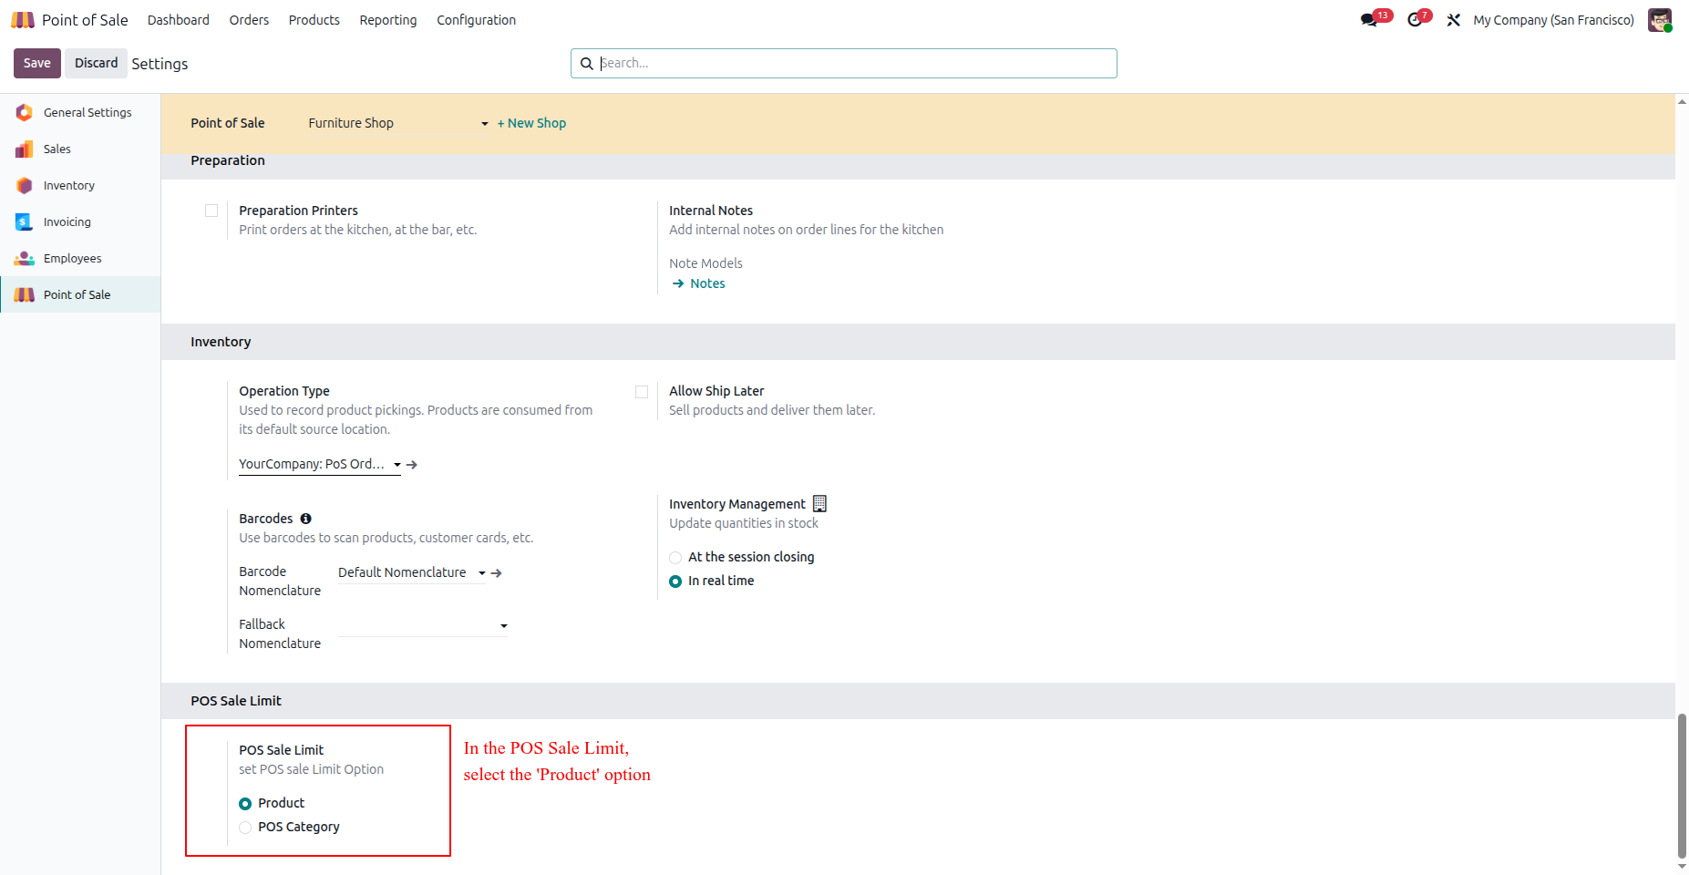Click the Invoicing sidebar icon
Image resolution: width=1689 pixels, height=875 pixels.
pos(25,221)
